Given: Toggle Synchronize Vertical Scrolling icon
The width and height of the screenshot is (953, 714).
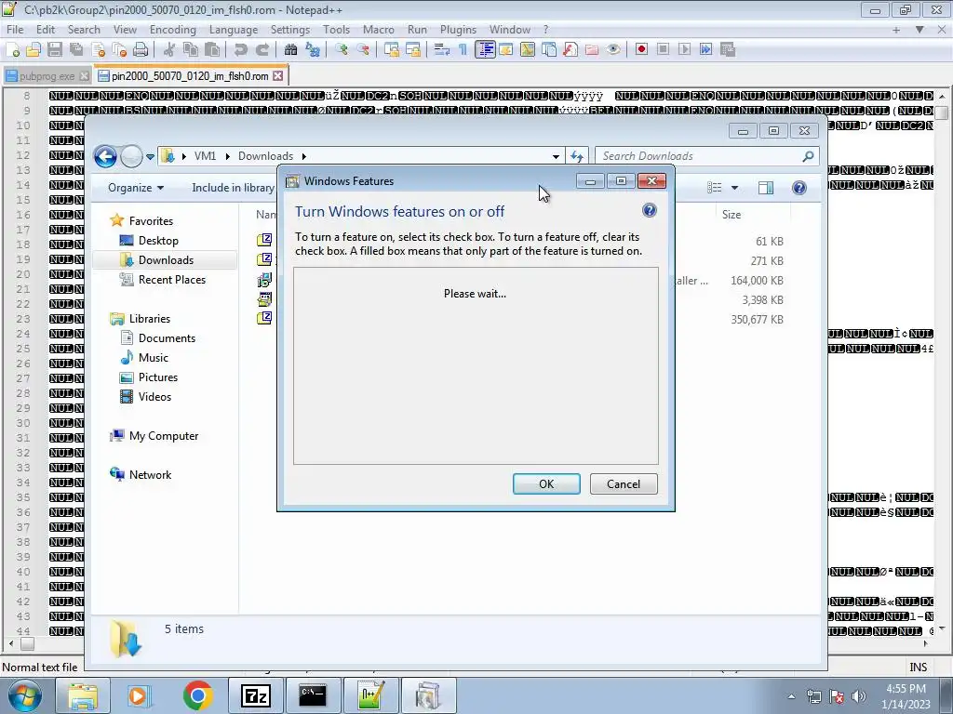Looking at the screenshot, I should (x=392, y=50).
